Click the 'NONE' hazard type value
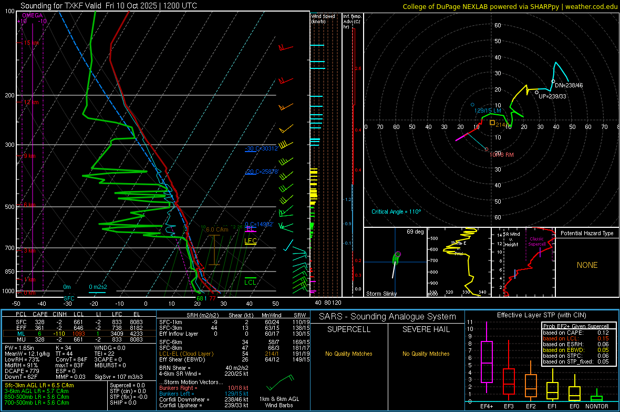Image resolution: width=620 pixels, height=412 pixels. (x=587, y=265)
